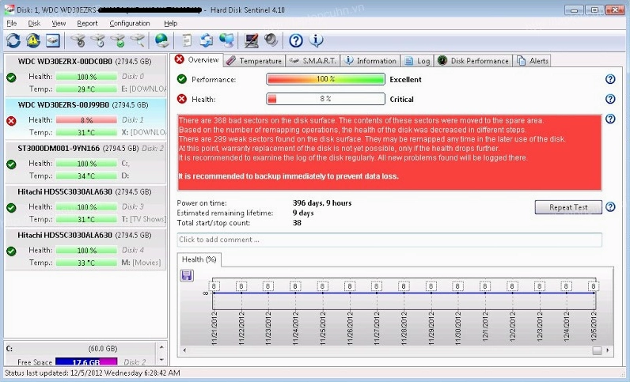This screenshot has height=382, width=630.
Task: Switch to the S.M.A.R.T. tab
Action: (313, 61)
